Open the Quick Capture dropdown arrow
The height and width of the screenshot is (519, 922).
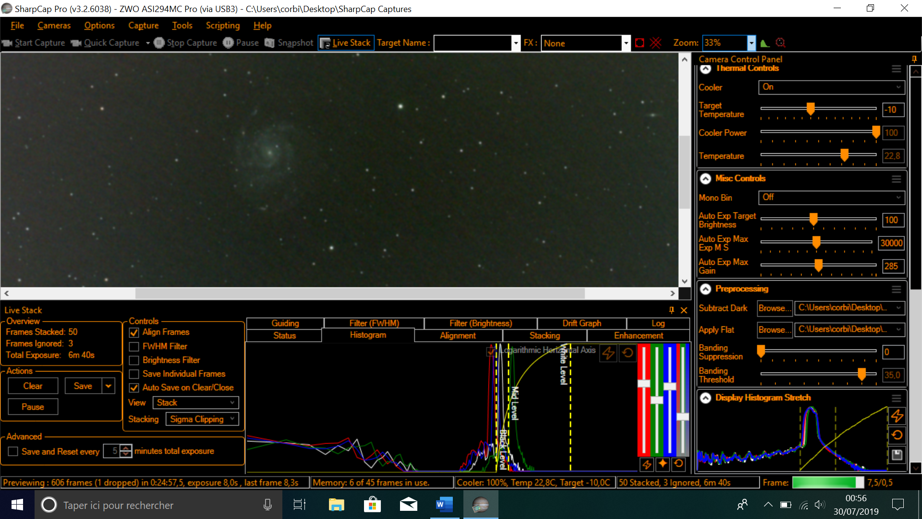click(147, 43)
